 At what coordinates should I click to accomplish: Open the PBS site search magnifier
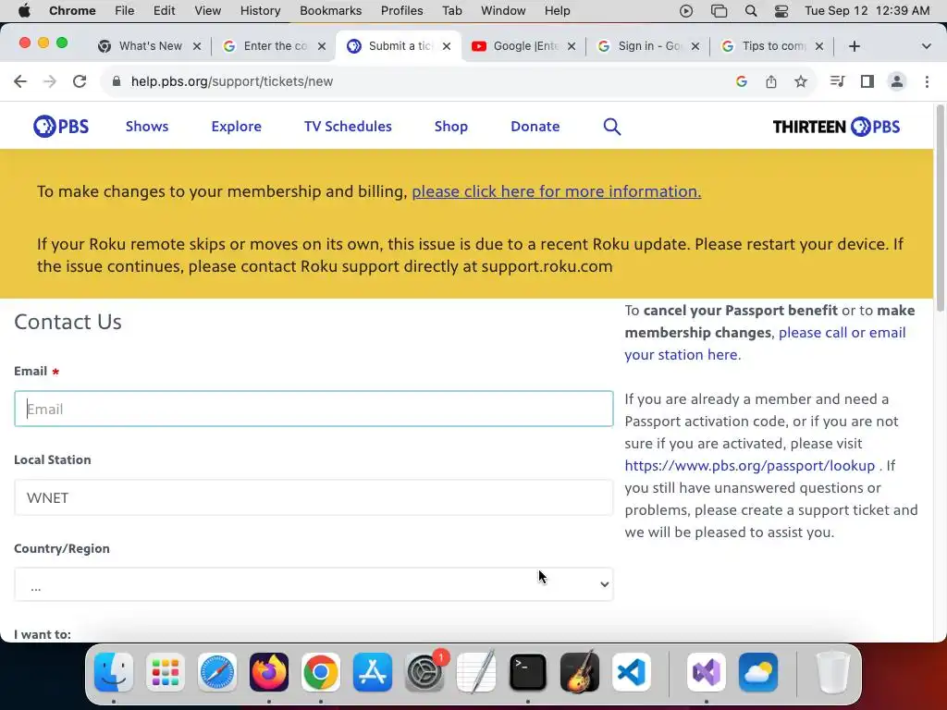612,126
